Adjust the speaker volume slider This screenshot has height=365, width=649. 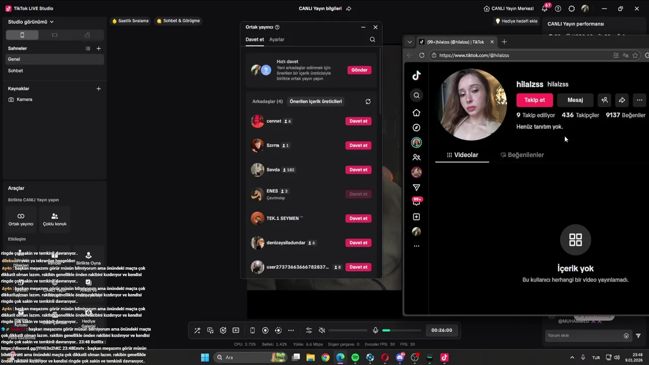coord(348,331)
